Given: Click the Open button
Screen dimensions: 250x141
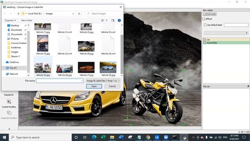Looking at the screenshot, I should tap(94, 86).
